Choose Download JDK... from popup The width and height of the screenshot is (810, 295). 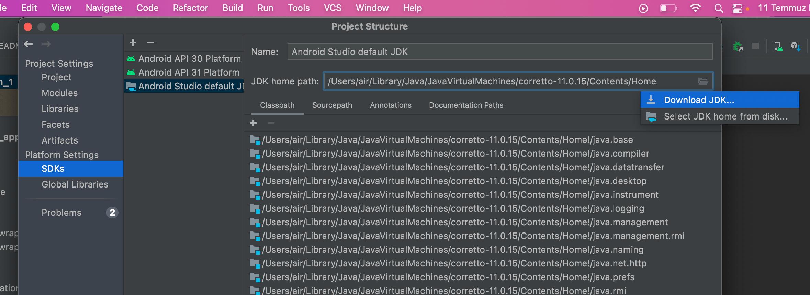click(x=720, y=100)
